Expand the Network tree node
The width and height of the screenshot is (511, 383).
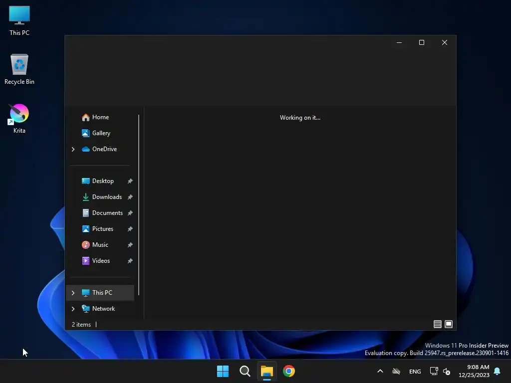pos(73,309)
